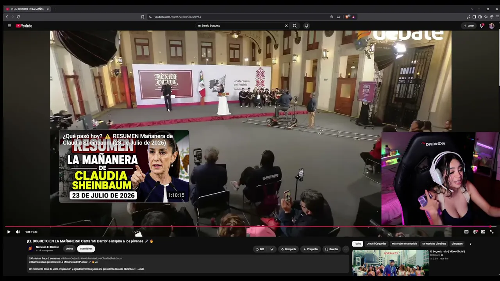
Task: Open the video player settings gear
Action: [x=475, y=232]
